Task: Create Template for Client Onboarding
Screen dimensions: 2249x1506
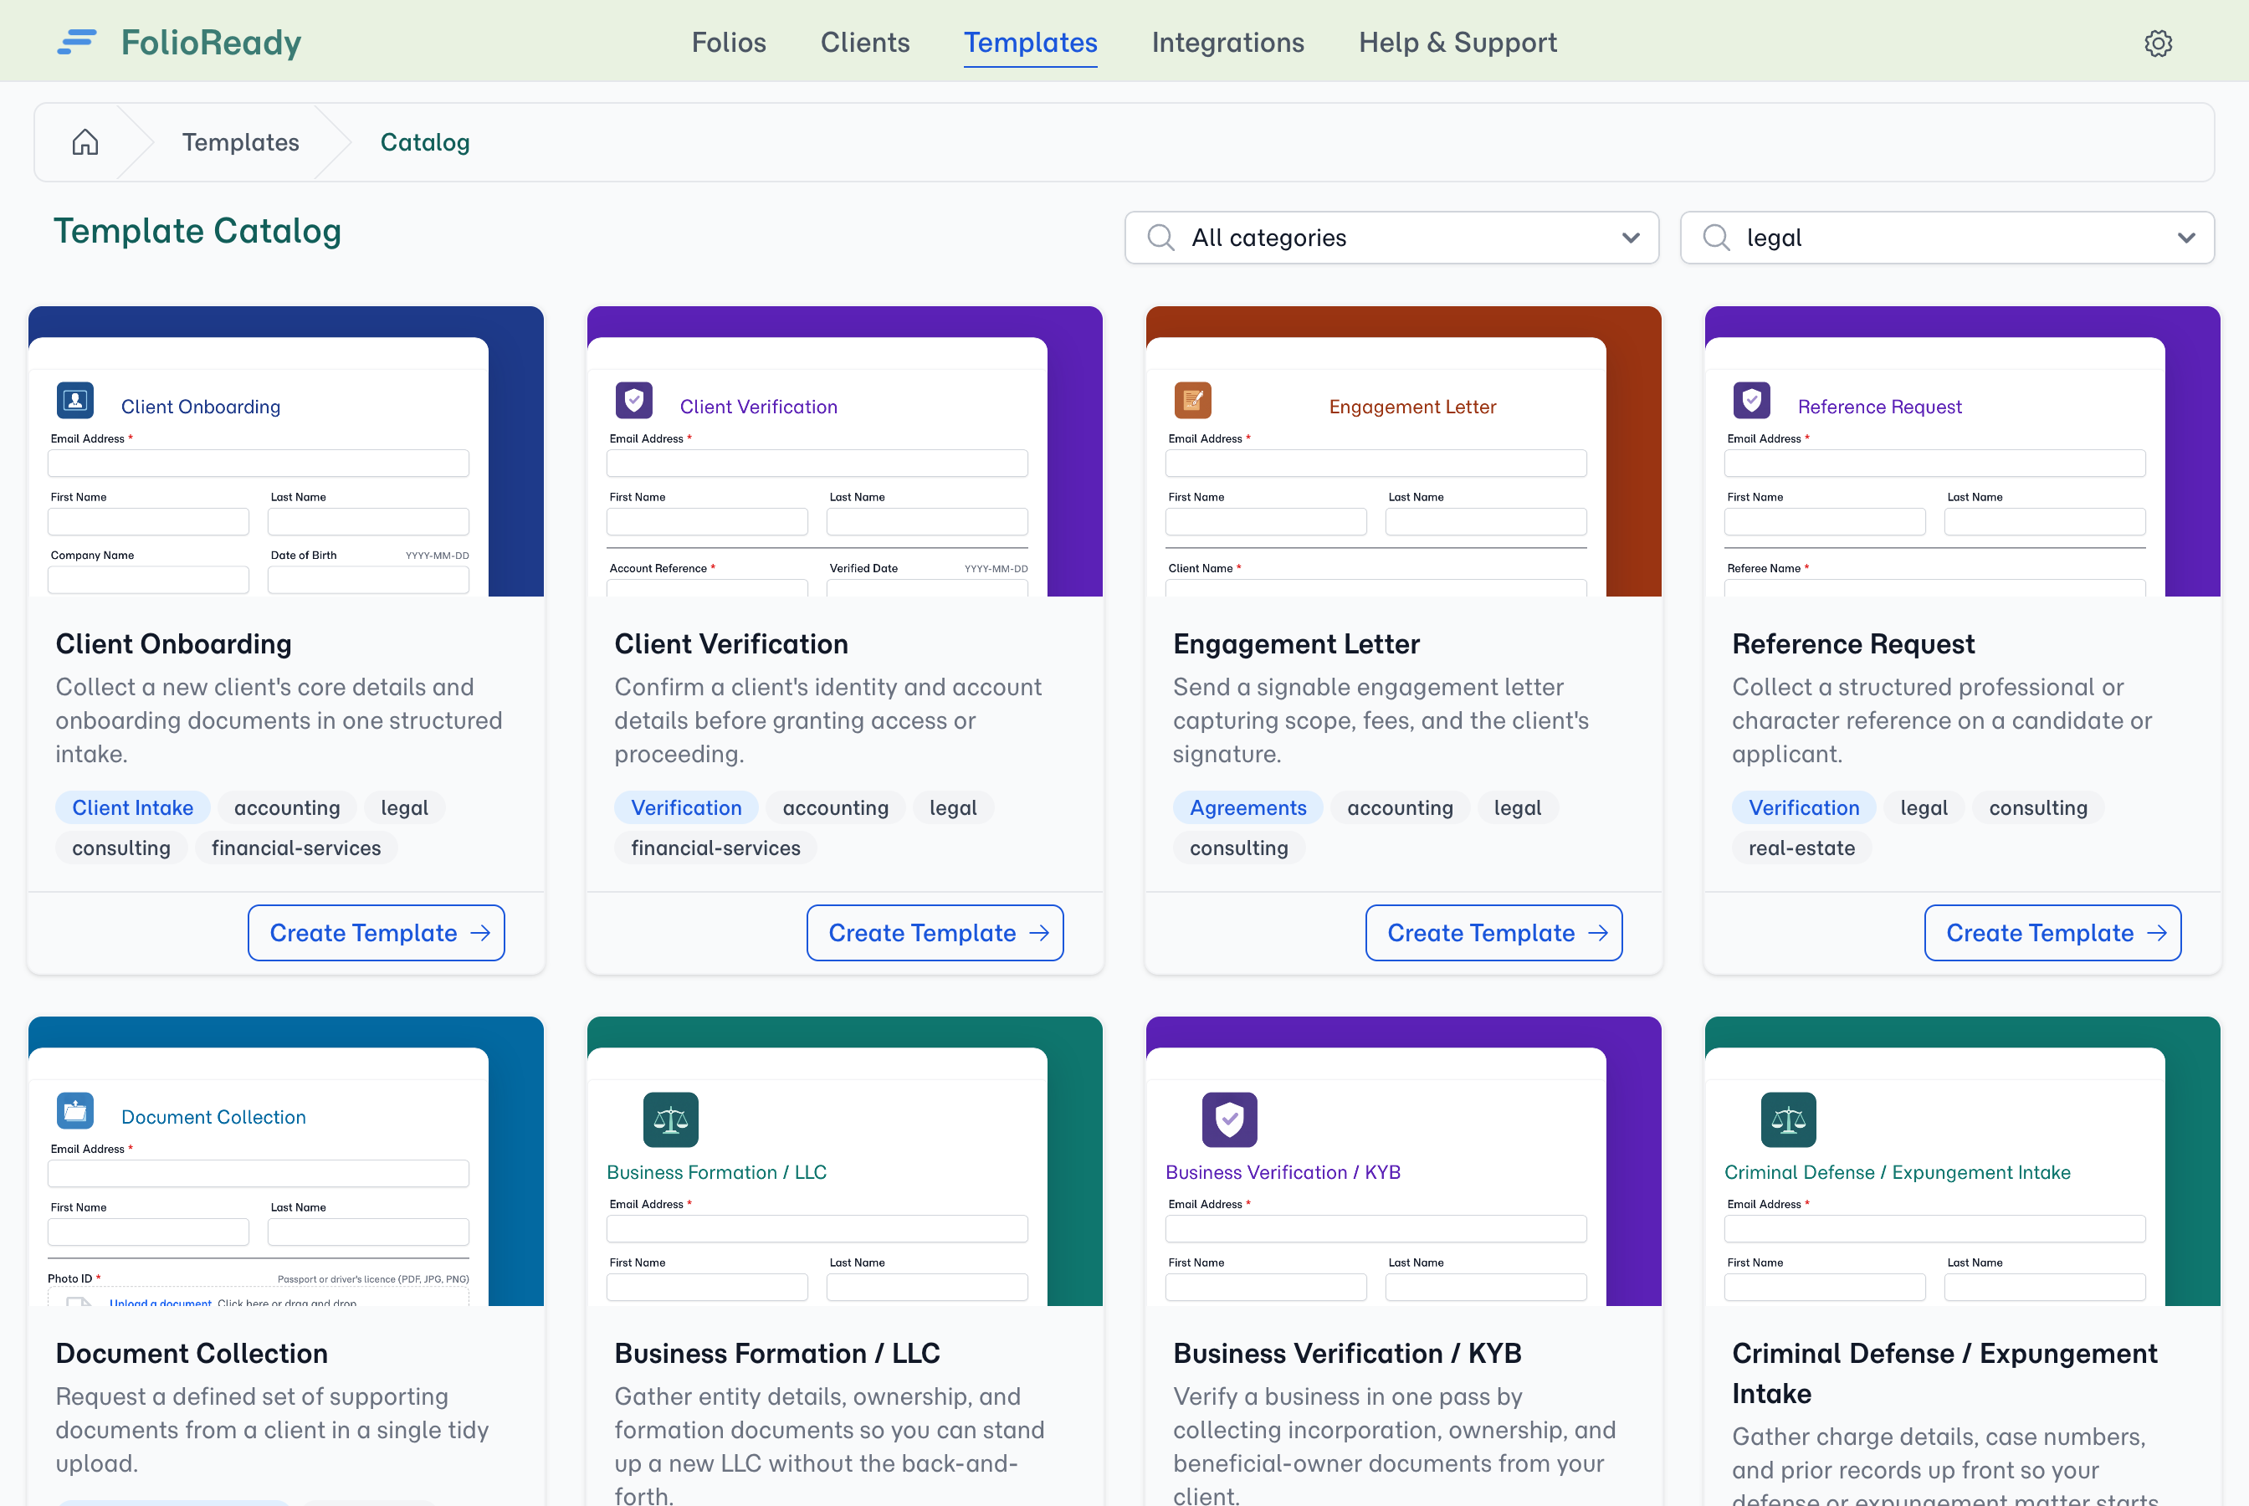Action: click(x=377, y=933)
